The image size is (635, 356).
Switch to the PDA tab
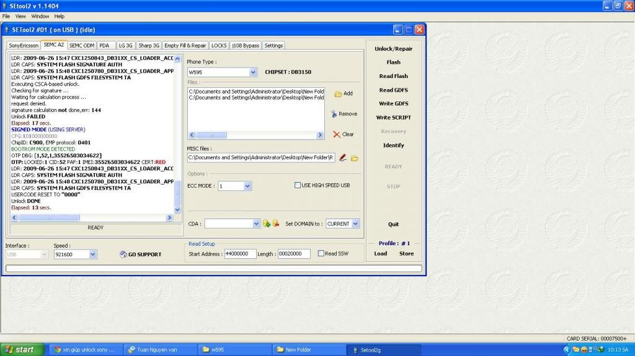pyautogui.click(x=104, y=46)
